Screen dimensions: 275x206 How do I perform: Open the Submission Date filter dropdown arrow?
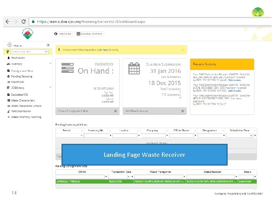(x=252, y=135)
